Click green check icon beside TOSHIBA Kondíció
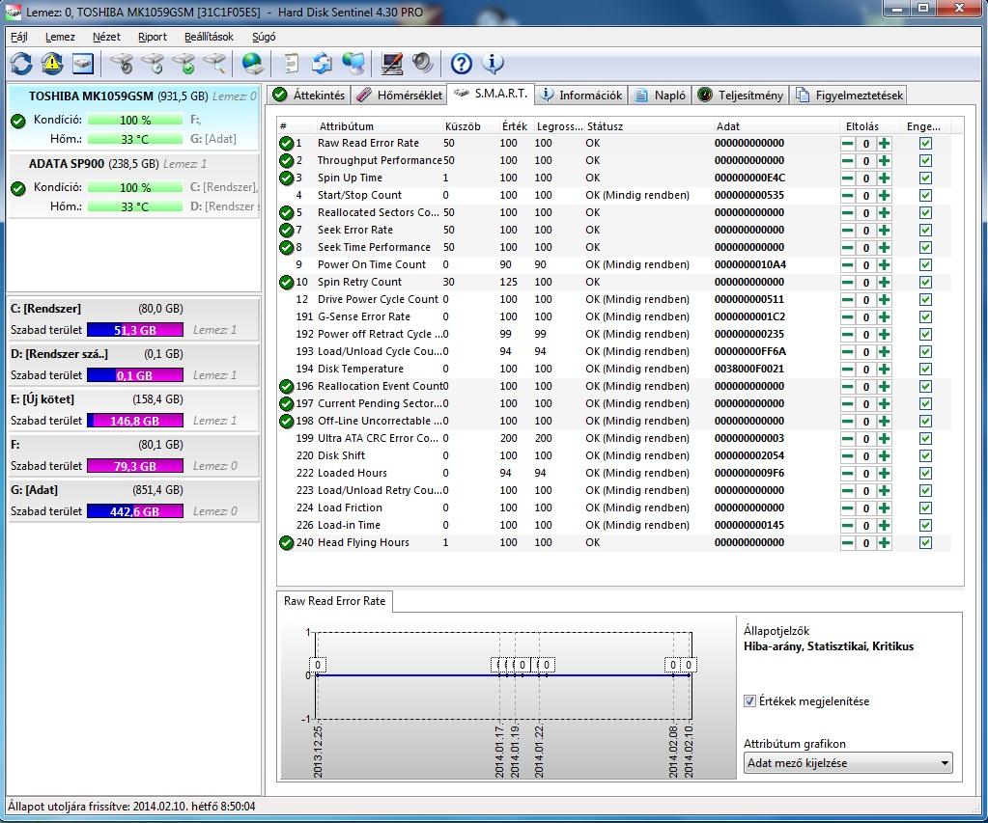The image size is (988, 823). (x=18, y=121)
